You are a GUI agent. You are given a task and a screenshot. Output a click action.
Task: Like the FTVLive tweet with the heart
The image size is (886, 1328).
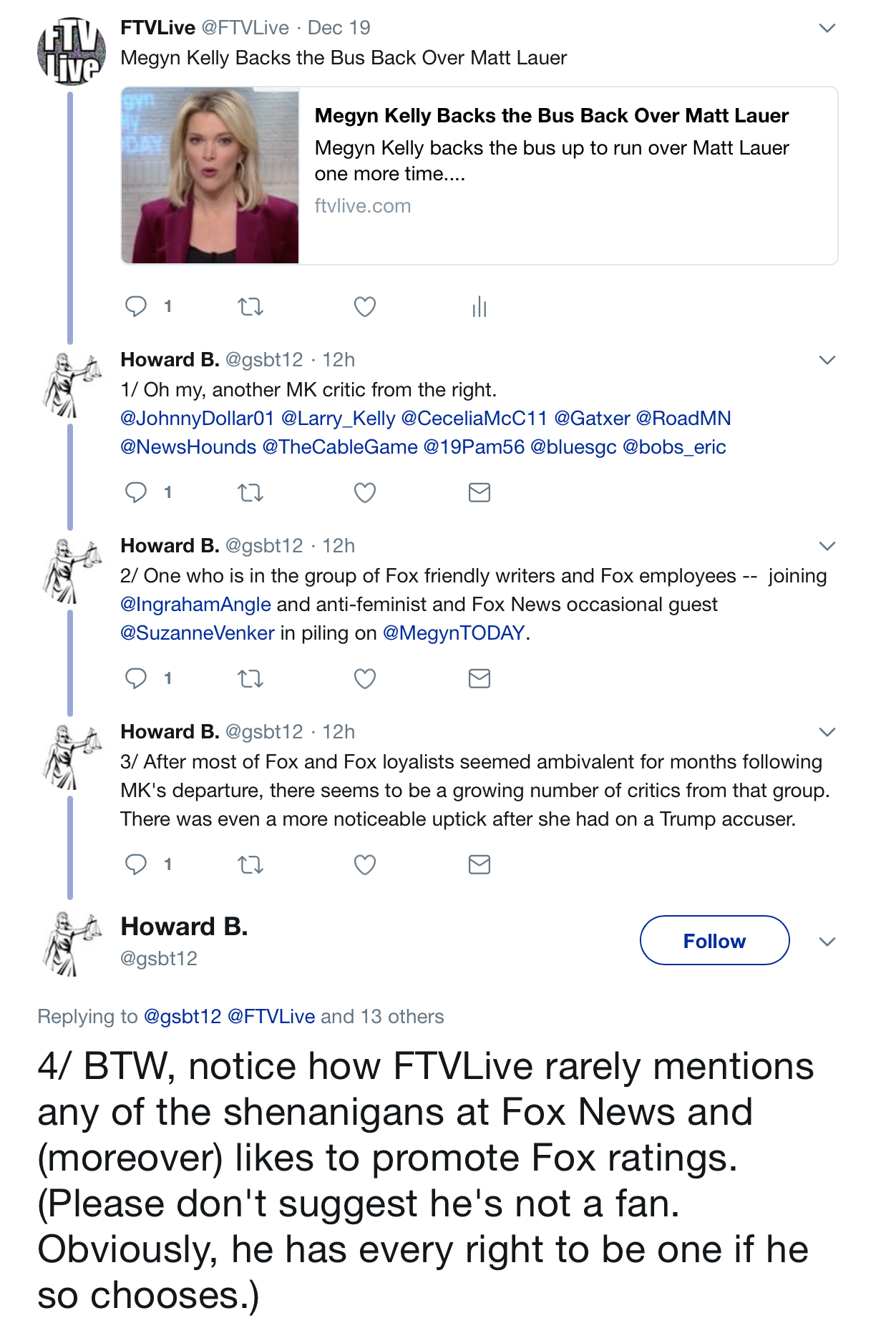click(365, 307)
